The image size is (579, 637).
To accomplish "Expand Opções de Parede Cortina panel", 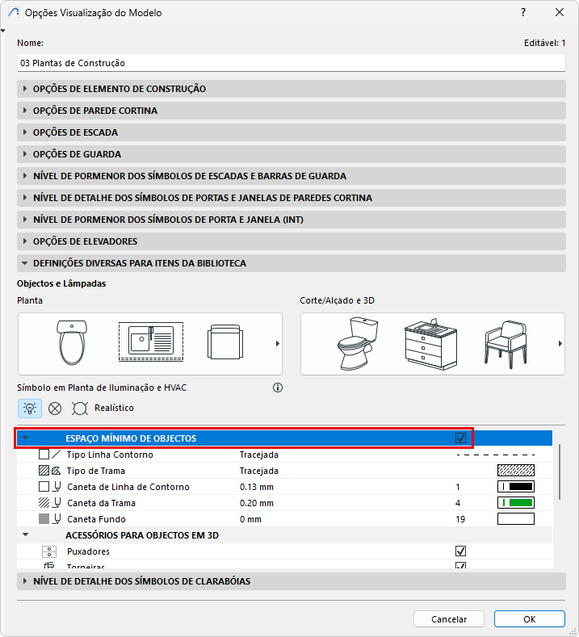I will [x=292, y=111].
